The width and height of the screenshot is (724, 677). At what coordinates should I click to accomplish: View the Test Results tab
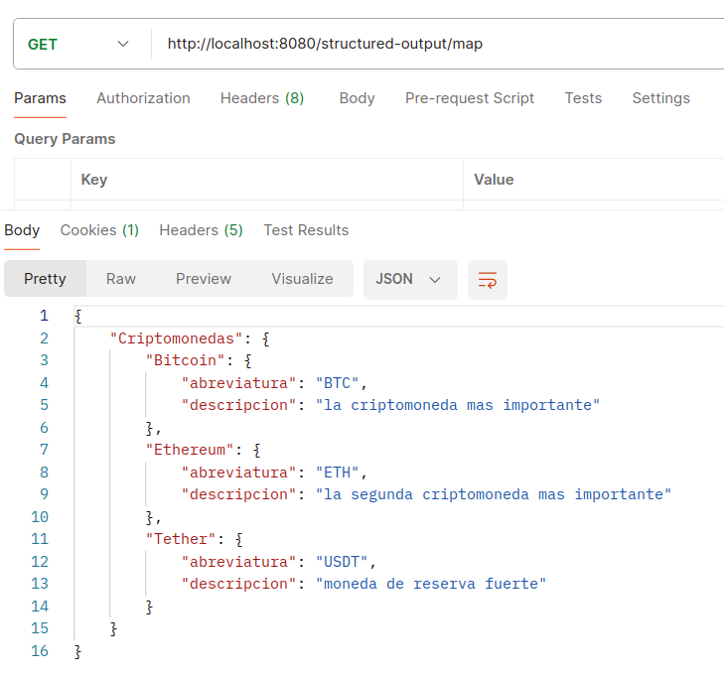click(306, 230)
